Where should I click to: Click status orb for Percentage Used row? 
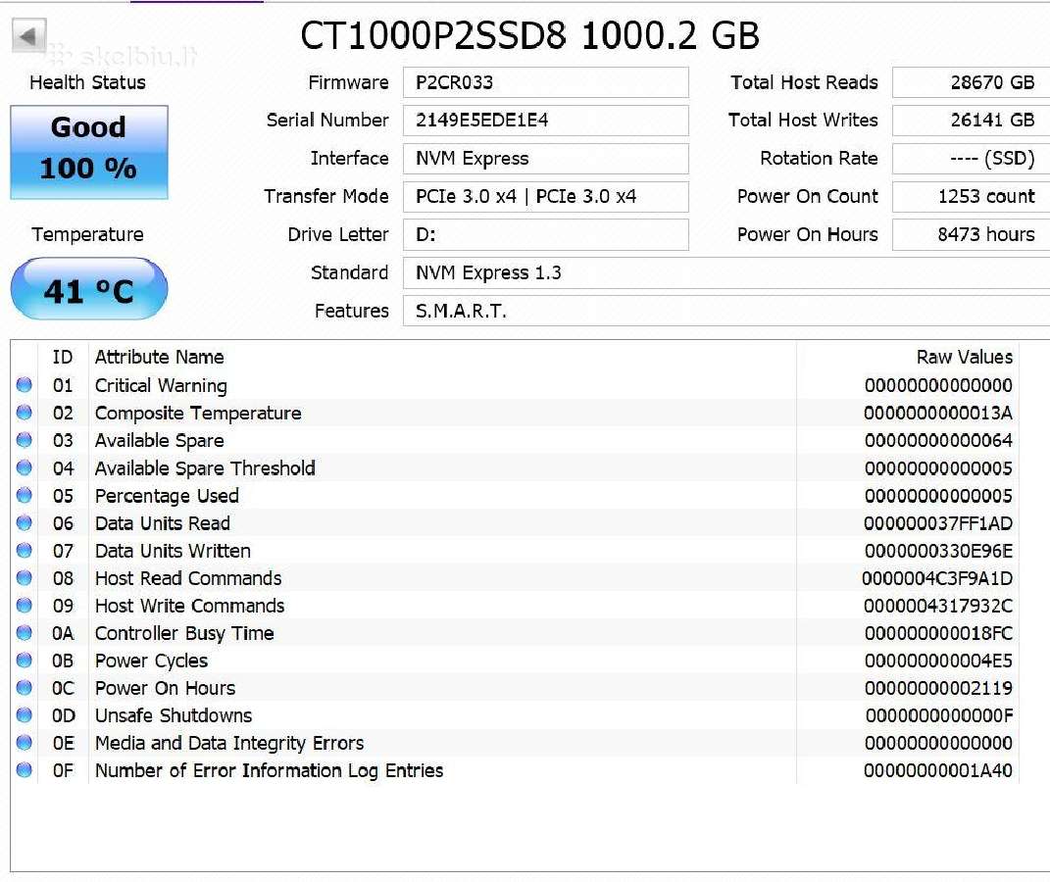coord(25,495)
